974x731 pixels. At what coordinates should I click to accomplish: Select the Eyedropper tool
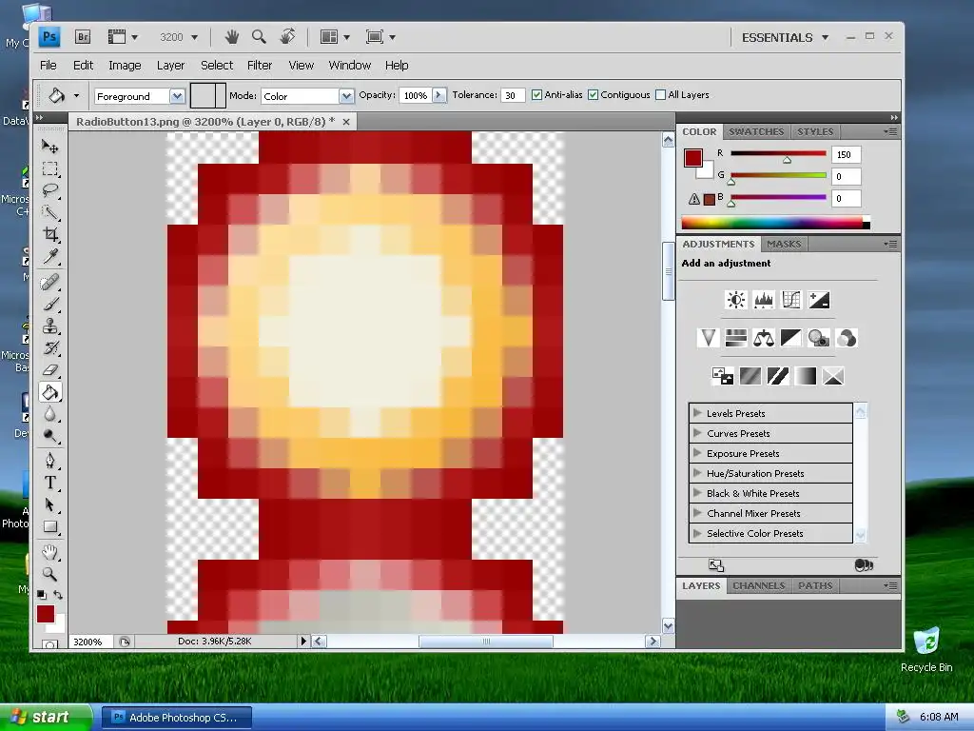49,256
